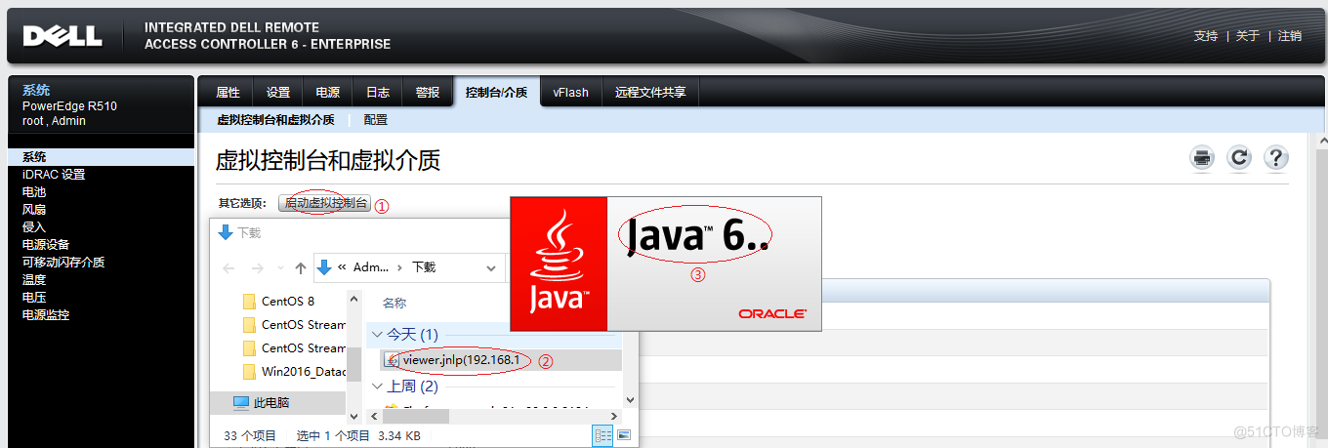Viewport: 1328px width, 448px height.
Task: Go forward in the file explorer
Action: coord(257,267)
